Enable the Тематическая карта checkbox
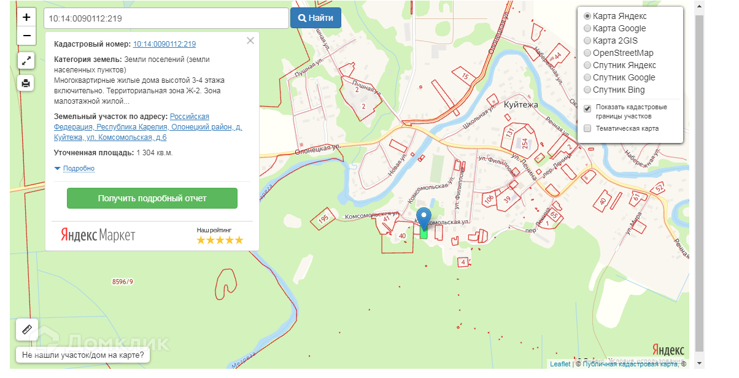 tap(587, 128)
